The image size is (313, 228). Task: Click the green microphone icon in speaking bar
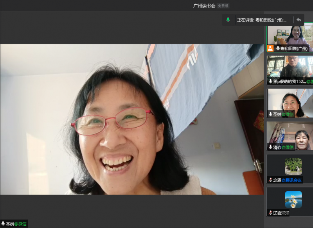click(x=228, y=20)
